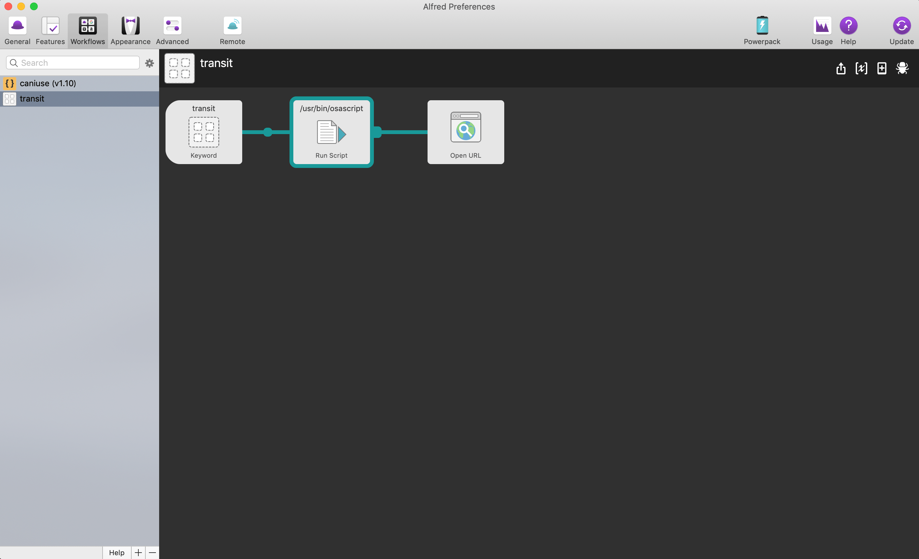
Task: Open the Remote tab
Action: (232, 31)
